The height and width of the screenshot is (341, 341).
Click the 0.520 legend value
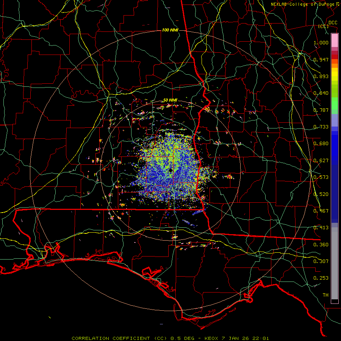pos(321,194)
